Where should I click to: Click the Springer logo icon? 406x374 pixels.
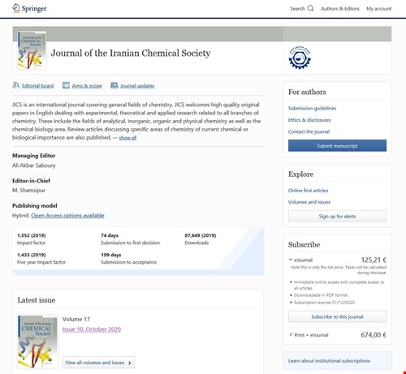coord(16,8)
